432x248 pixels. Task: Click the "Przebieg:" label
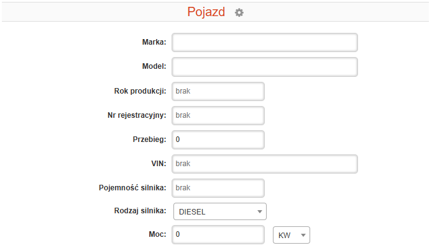click(x=149, y=139)
